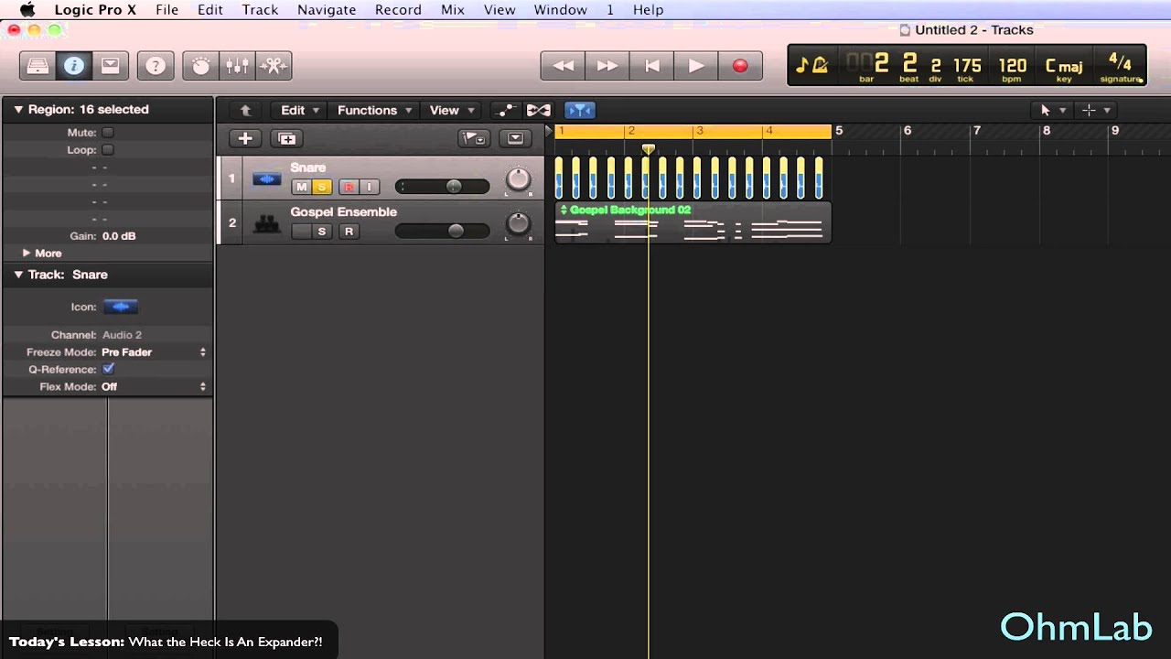1171x659 pixels.
Task: Open the pointer left-click tool menu
Action: [x=1052, y=110]
